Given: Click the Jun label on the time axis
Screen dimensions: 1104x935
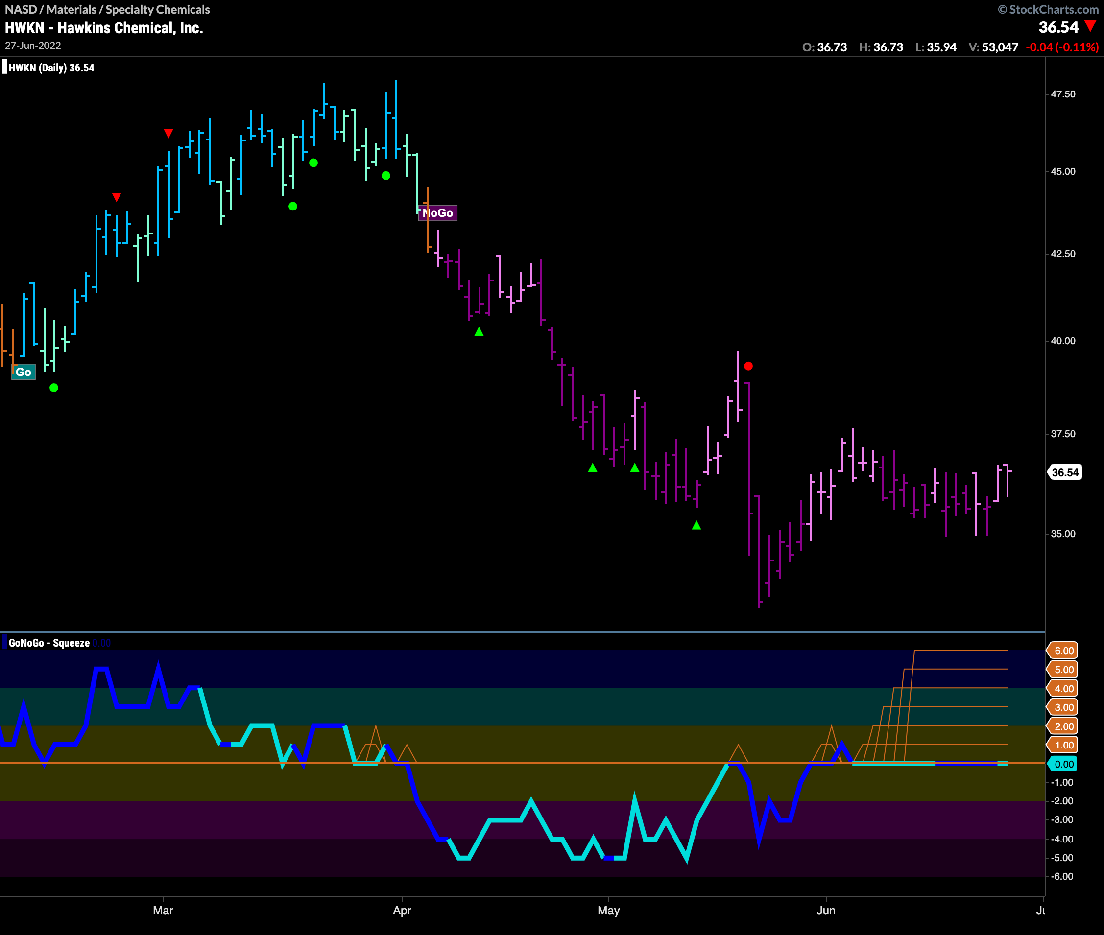Looking at the screenshot, I should [x=826, y=911].
